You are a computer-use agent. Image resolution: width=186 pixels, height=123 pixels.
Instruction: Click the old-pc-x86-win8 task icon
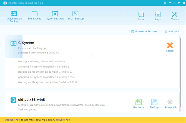(x=13, y=100)
